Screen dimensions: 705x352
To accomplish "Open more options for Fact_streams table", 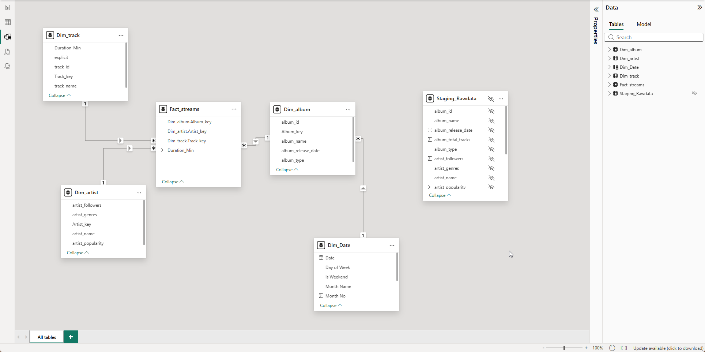I will pos(234,109).
